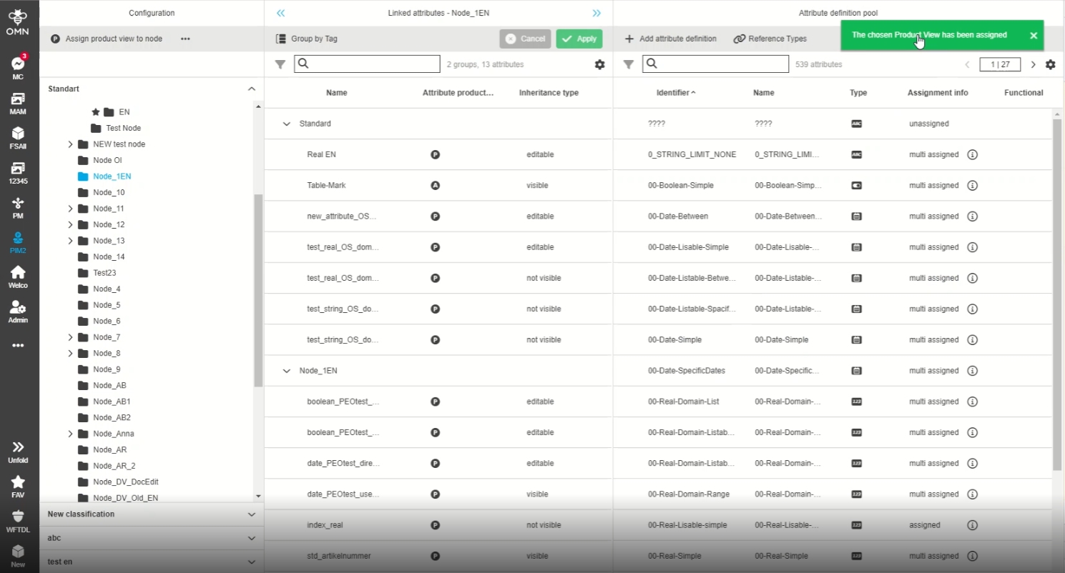This screenshot has width=1065, height=573.
Task: Open the MAM module in sidebar
Action: click(18, 99)
